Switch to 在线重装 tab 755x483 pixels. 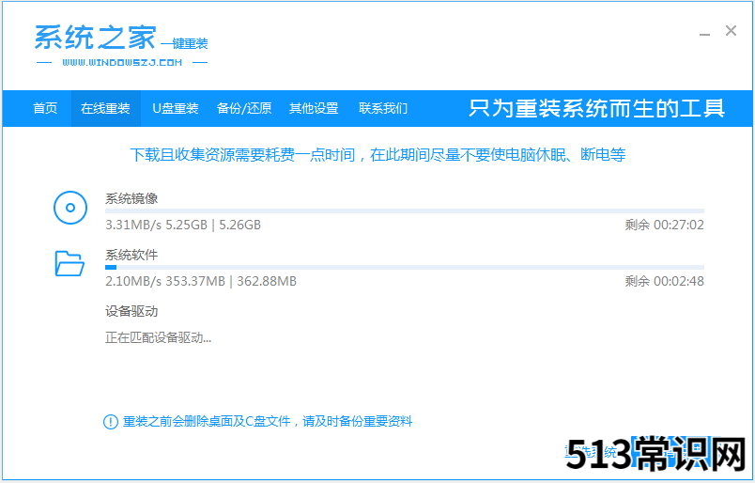click(105, 108)
